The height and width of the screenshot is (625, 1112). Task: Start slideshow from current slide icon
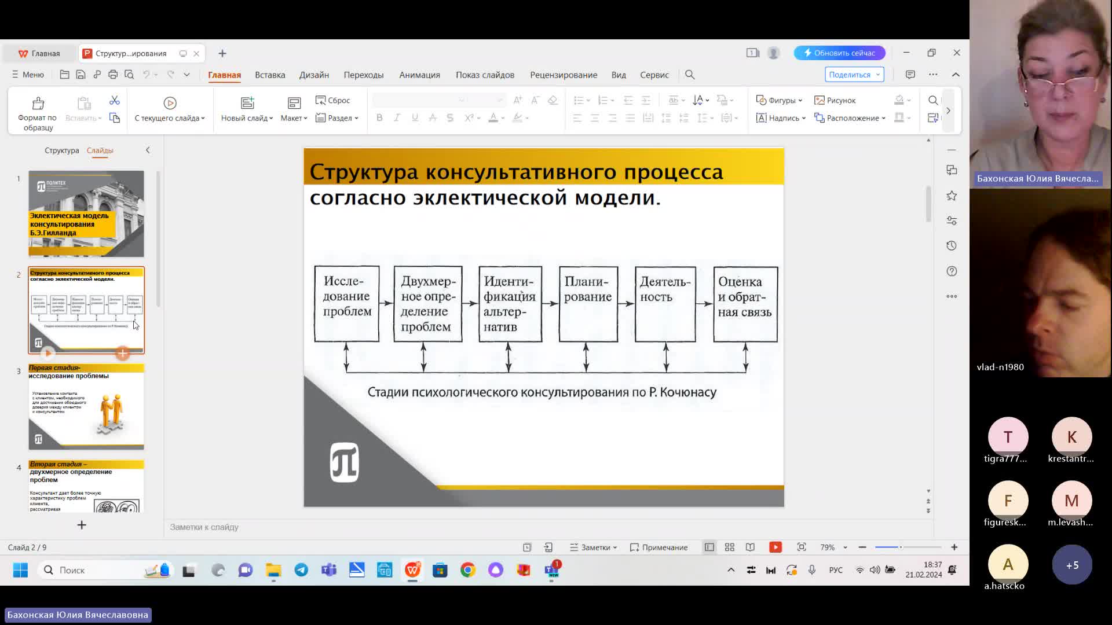(x=170, y=103)
